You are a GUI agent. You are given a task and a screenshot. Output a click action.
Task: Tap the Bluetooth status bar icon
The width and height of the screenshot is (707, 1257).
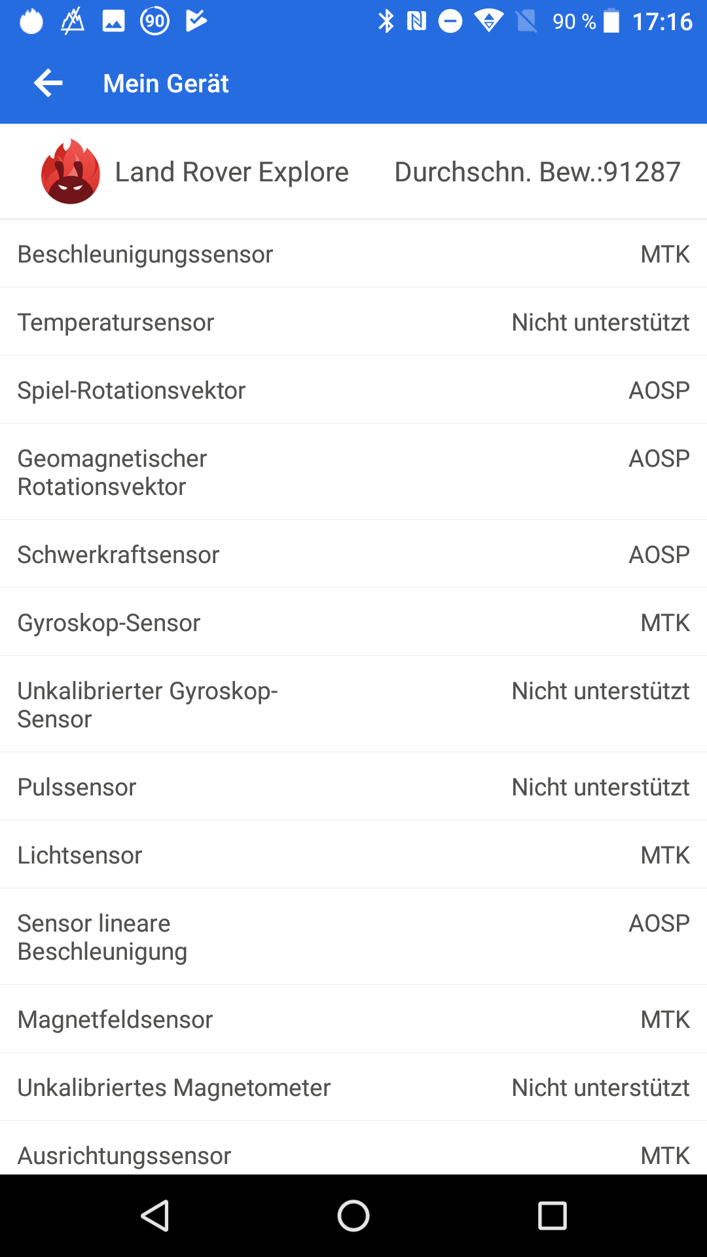386,21
